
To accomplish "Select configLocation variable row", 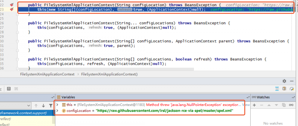I will click(153, 111).
